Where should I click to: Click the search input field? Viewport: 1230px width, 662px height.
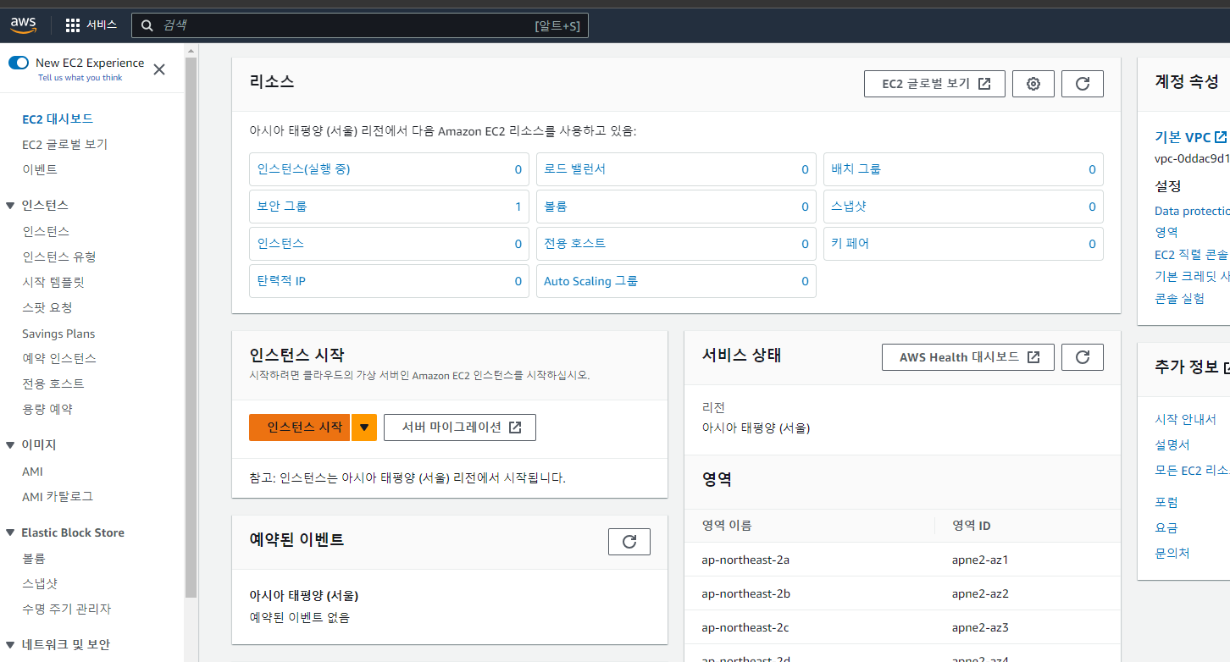point(360,25)
